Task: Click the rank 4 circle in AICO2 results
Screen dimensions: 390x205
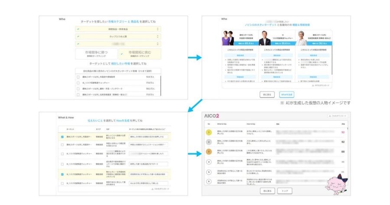Action: tap(209, 162)
